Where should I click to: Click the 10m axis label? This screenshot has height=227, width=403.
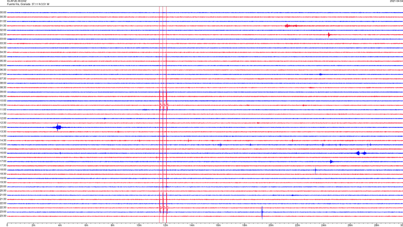coord(139,225)
